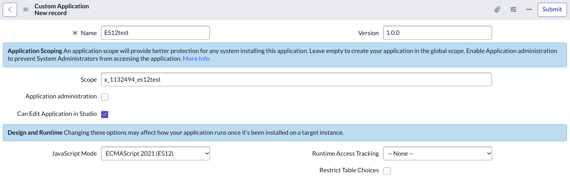Follow the More Info link
This screenshot has width=570, height=180.
coord(196,59)
